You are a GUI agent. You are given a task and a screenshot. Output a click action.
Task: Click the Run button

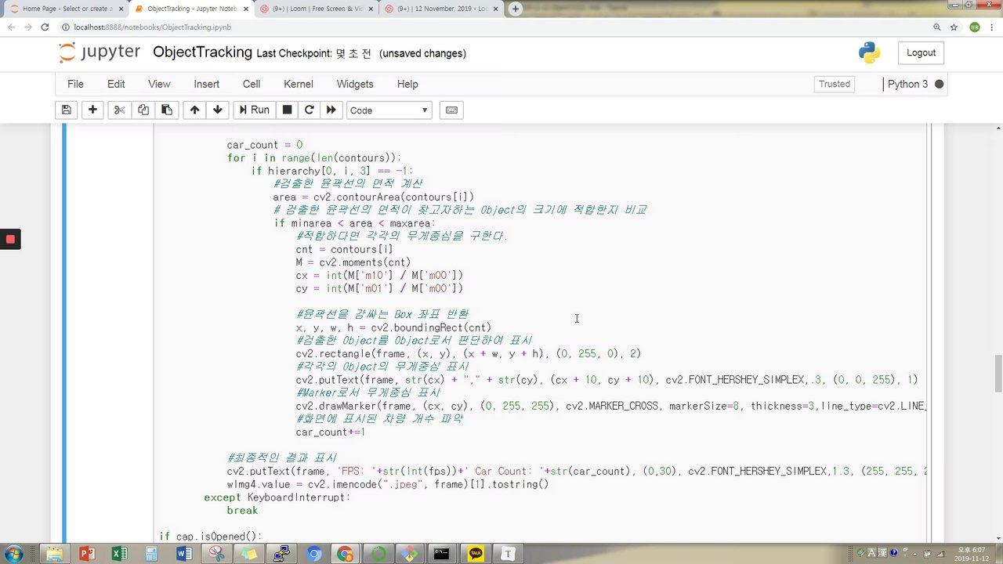[254, 110]
